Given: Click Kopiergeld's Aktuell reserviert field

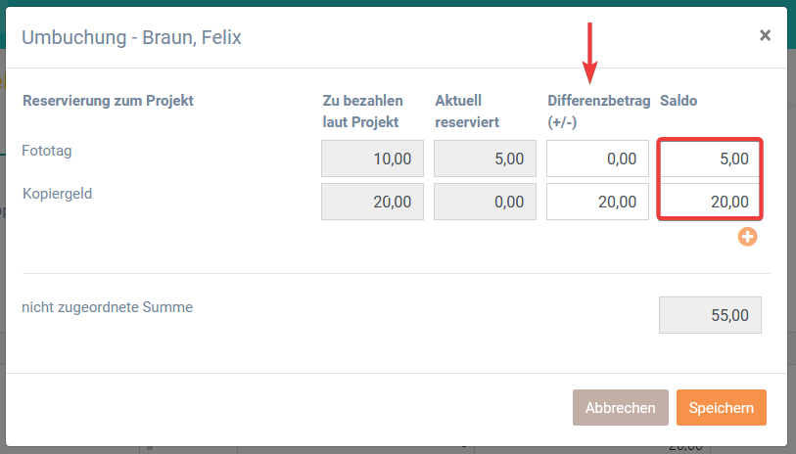Looking at the screenshot, I should (485, 202).
